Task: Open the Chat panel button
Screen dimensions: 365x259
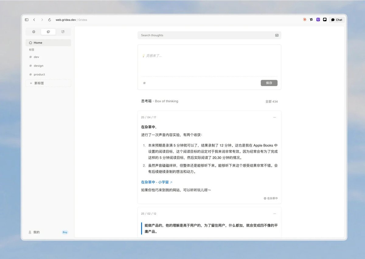Action: click(x=337, y=20)
